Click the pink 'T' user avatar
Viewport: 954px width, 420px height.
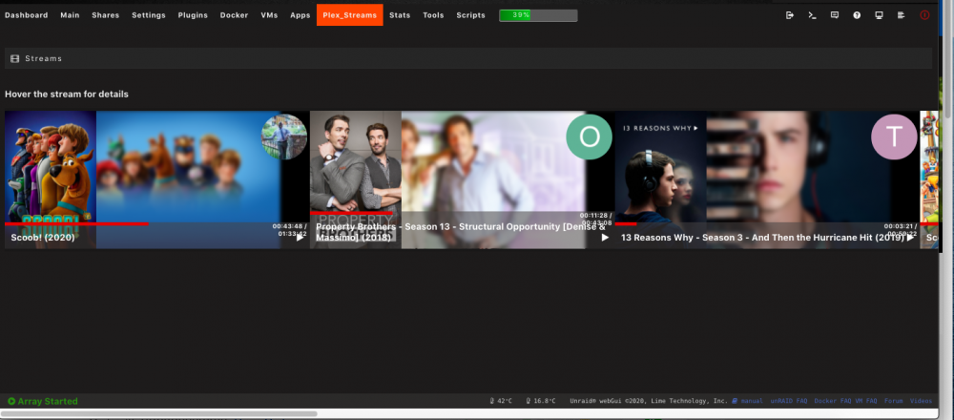(895, 136)
